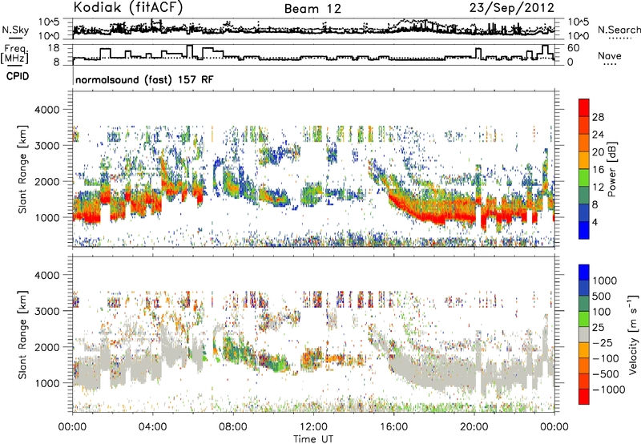The height and width of the screenshot is (444, 641).
Task: Click the '1000' tick on the velocity panel axis
Action: pos(46,383)
